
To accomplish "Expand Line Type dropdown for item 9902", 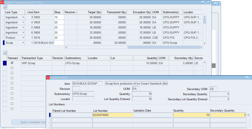I will tap(23, 17).
